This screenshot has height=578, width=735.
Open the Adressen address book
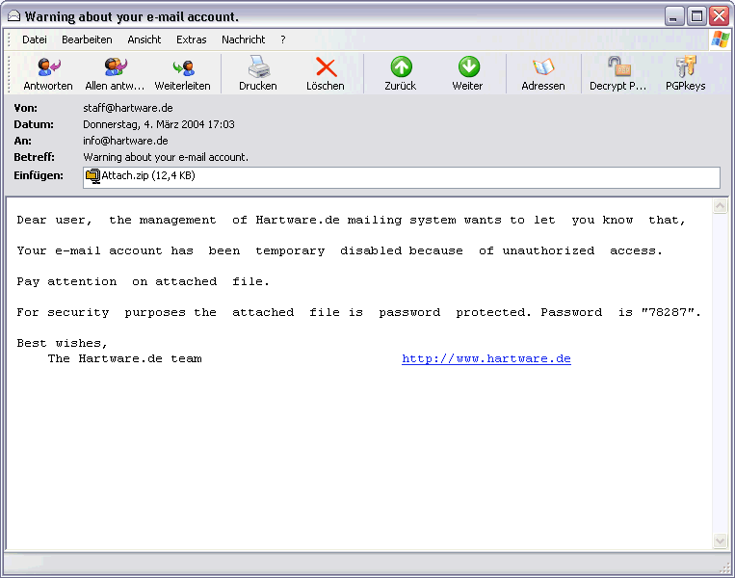coord(543,73)
